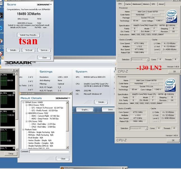The height and width of the screenshot is (169, 181).
Task: Click Result Details scroll up arrow
Action: (67, 103)
